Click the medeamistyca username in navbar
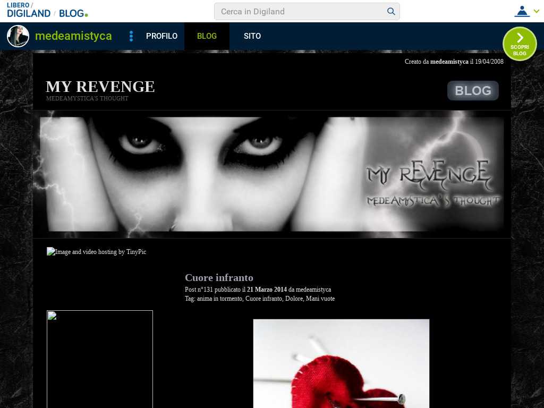Screen dimensions: 544x408 (x=73, y=36)
